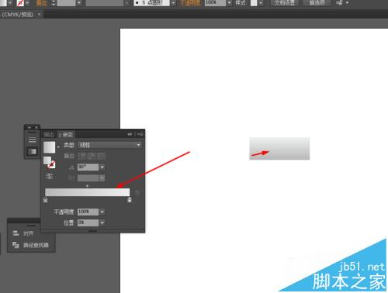Click the greyed-out aspect ratio field
Image resolution: width=388 pixels, height=293 pixels.
point(88,178)
